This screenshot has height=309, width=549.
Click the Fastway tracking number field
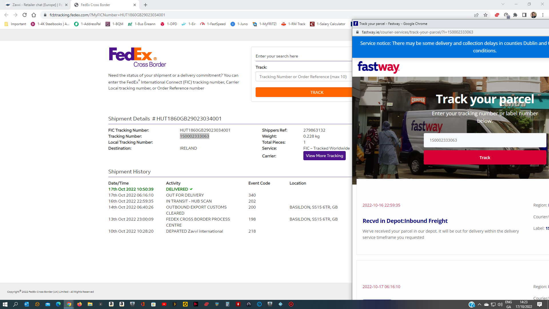pos(485,140)
